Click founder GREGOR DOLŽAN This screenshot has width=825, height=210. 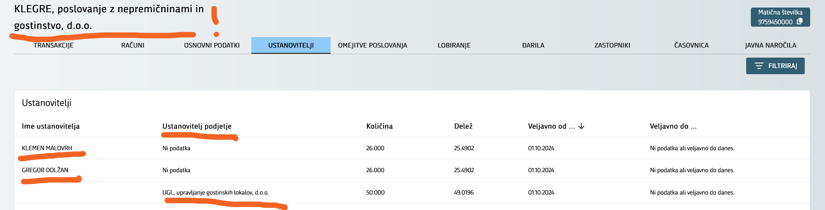coord(45,170)
